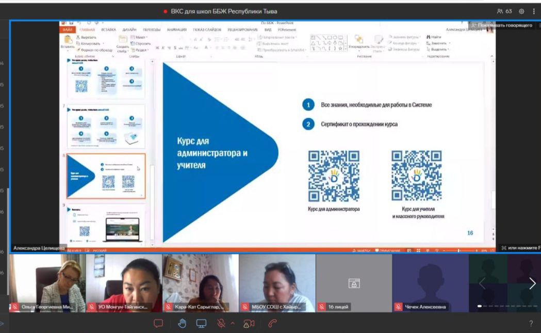Screen dimensions: 541x333
Task: Open Заливка фигуры shape fill dropdown
Action: (x=404, y=37)
